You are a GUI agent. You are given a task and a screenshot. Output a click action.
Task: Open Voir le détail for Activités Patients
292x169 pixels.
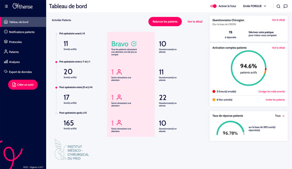point(195,22)
